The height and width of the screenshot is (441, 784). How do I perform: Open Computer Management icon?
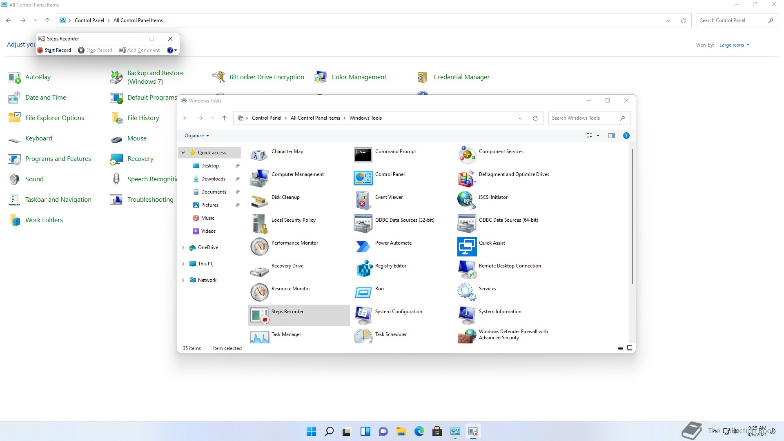coord(259,178)
